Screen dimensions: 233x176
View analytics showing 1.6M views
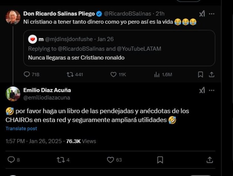[x=157, y=74]
